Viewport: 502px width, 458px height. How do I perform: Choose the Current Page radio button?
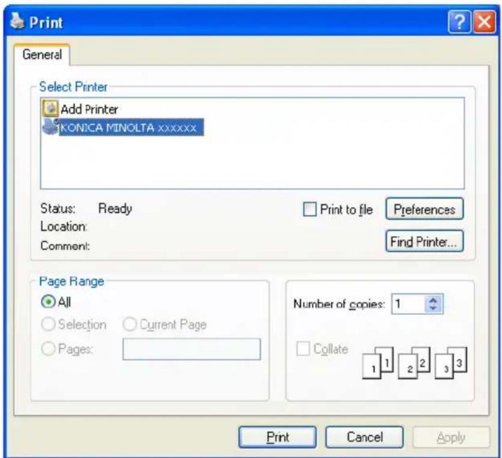pyautogui.click(x=130, y=324)
